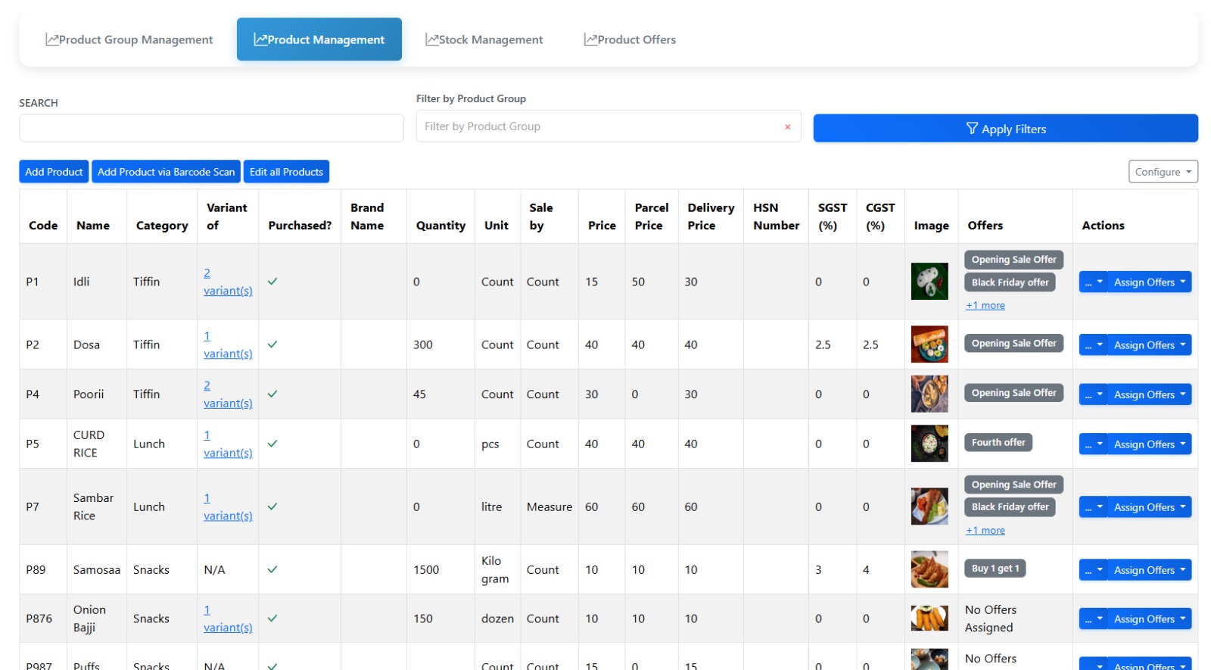Expand Assign Offers dropdown for Idli

point(1149,282)
